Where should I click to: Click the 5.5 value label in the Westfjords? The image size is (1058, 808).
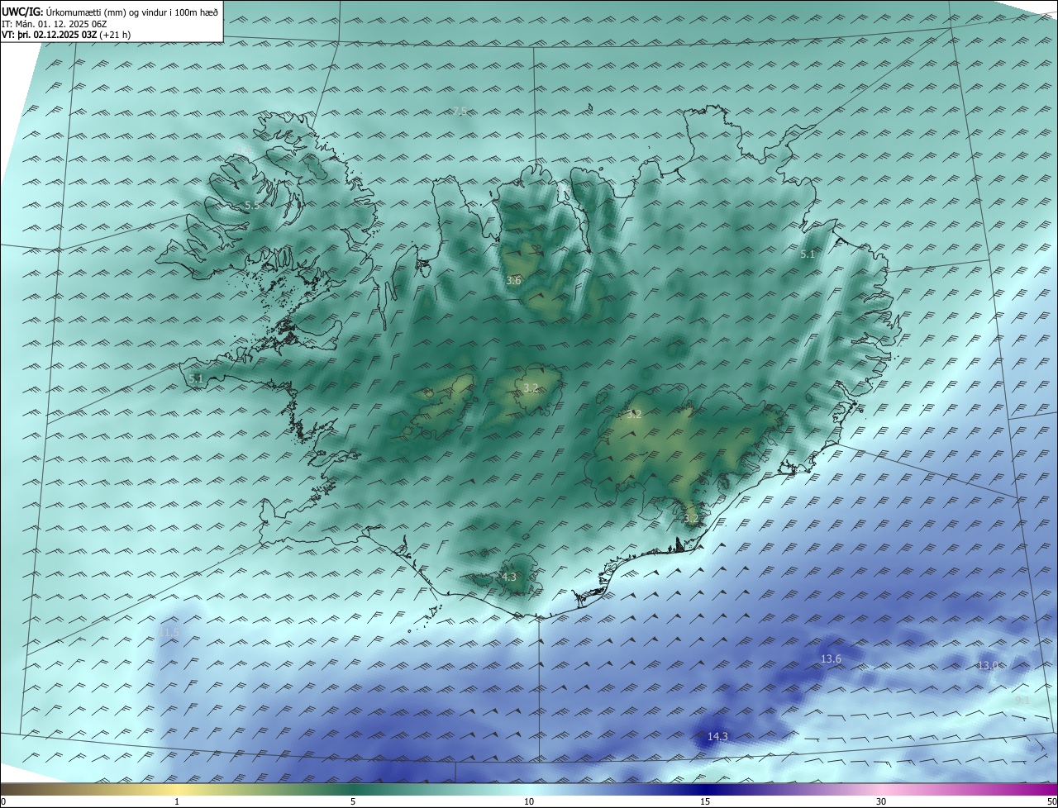click(x=252, y=205)
